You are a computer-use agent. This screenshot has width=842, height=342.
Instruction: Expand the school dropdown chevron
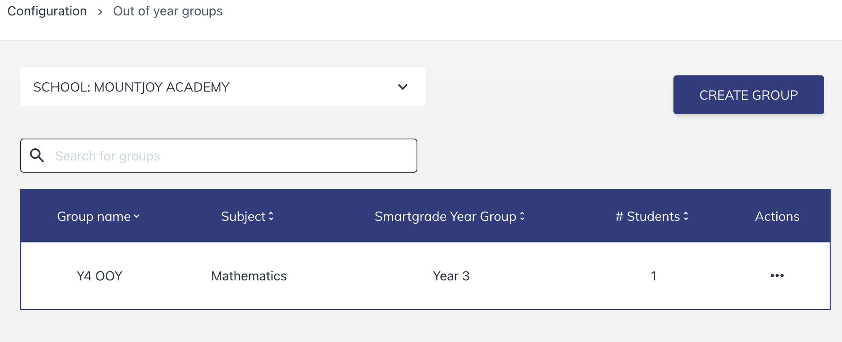402,87
